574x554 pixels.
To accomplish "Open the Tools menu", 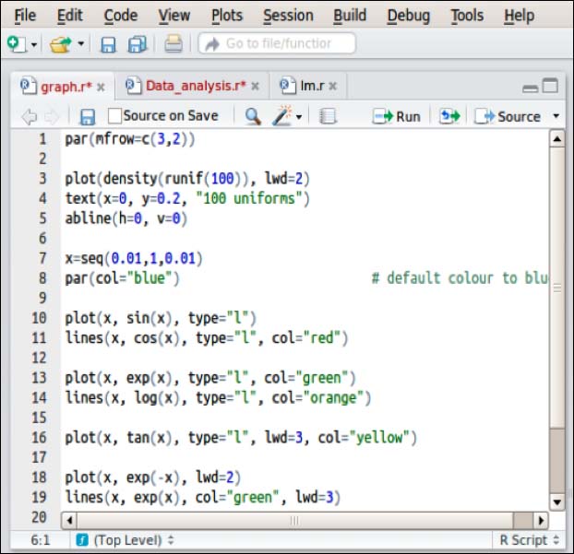I will tap(467, 16).
